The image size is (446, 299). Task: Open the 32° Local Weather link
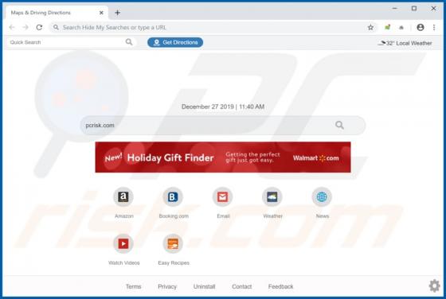[x=405, y=43]
